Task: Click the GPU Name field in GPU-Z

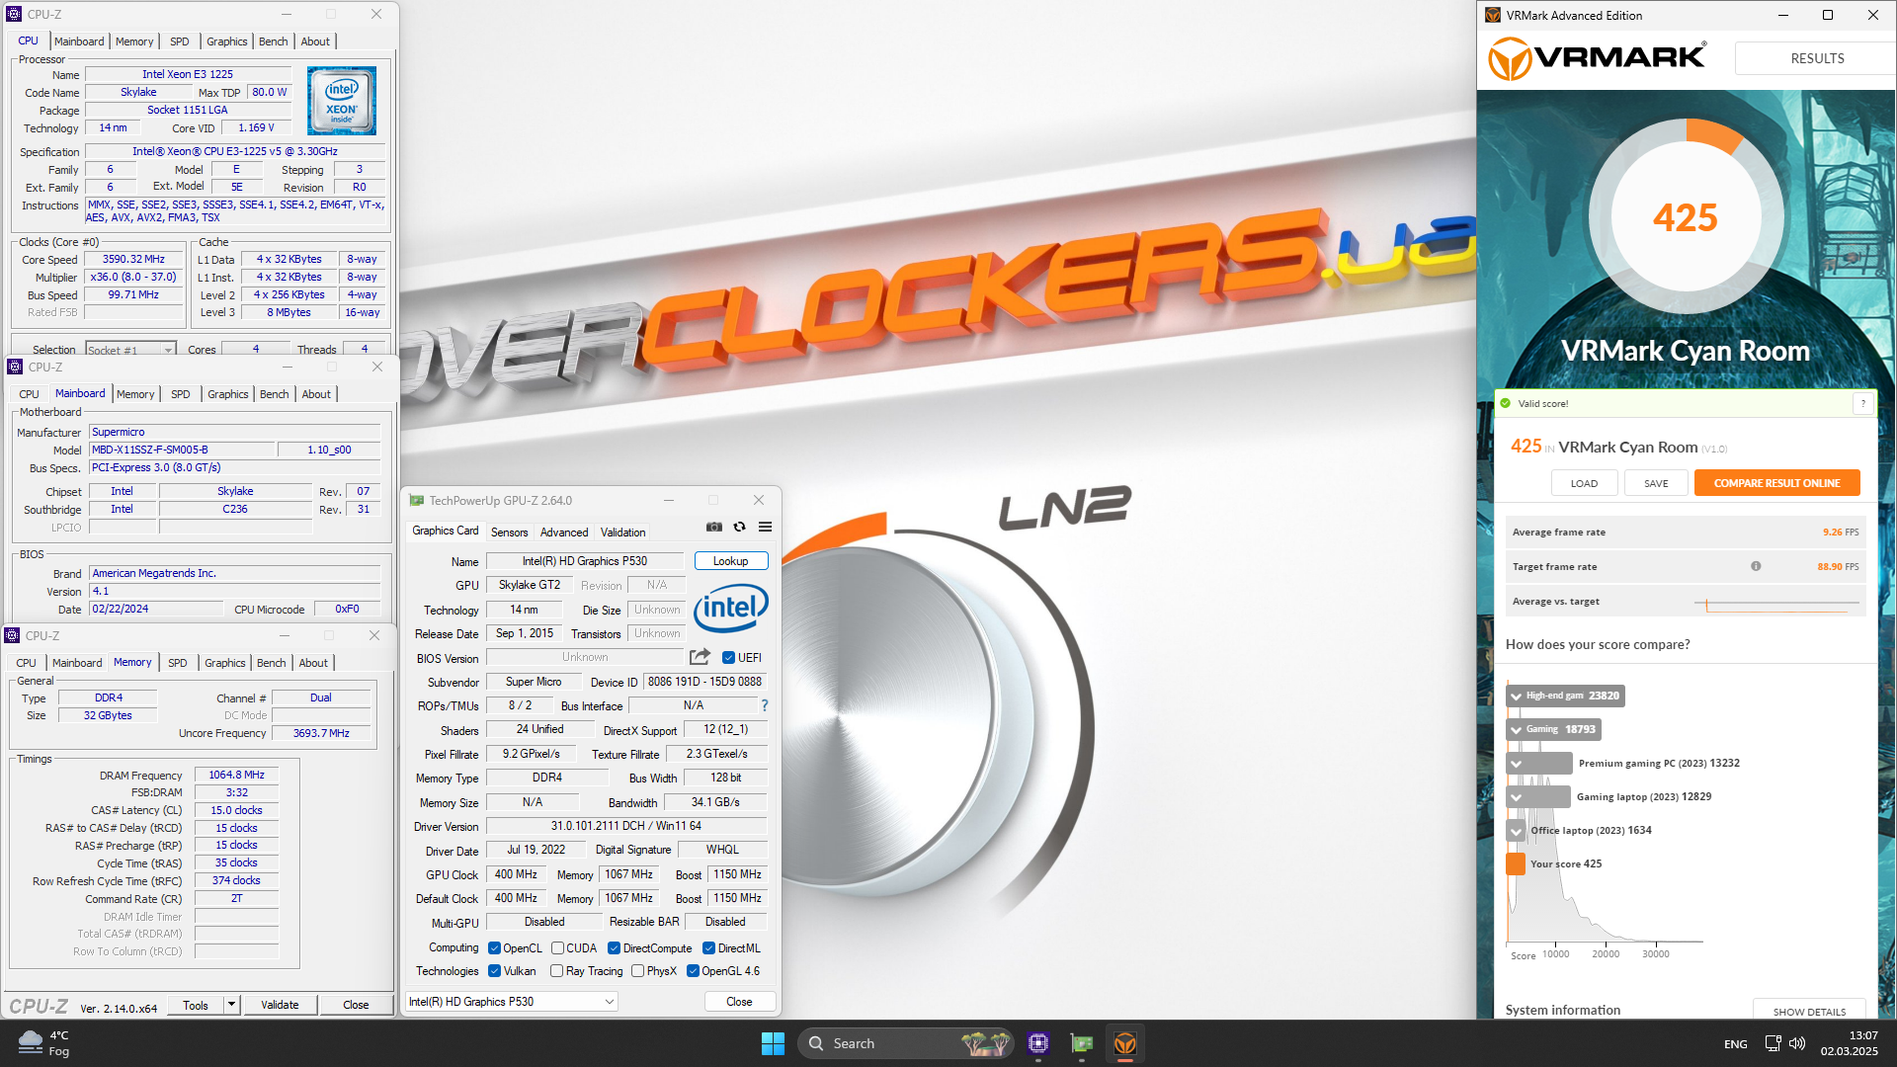Action: coord(585,561)
